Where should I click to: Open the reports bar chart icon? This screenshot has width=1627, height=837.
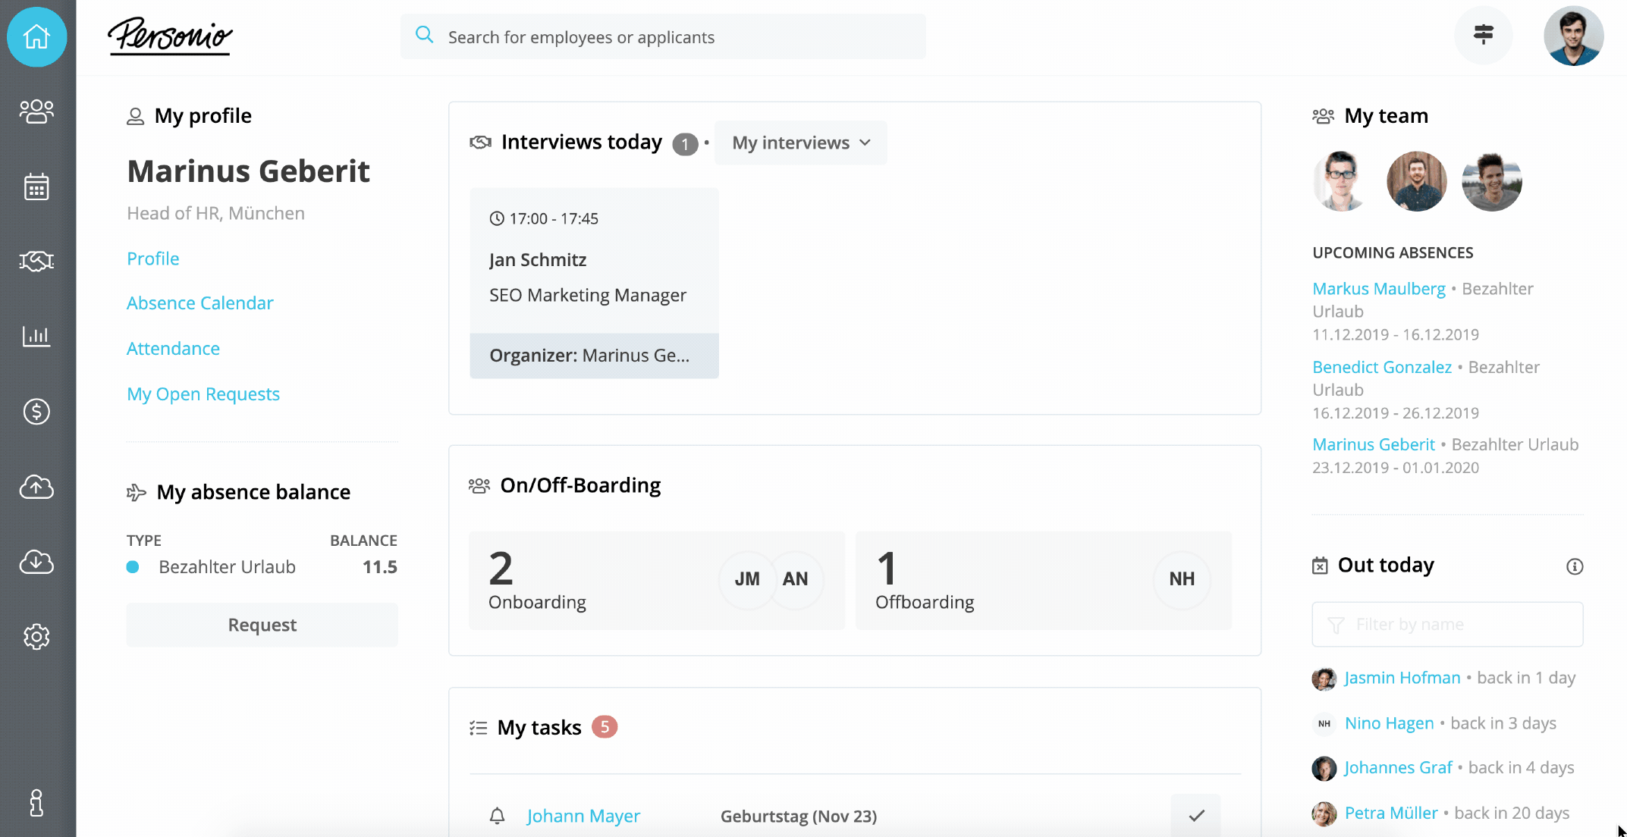click(x=36, y=336)
